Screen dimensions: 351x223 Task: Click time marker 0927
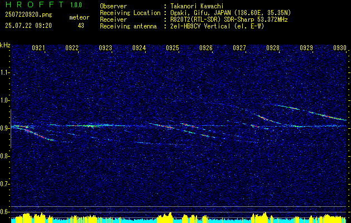point(239,47)
